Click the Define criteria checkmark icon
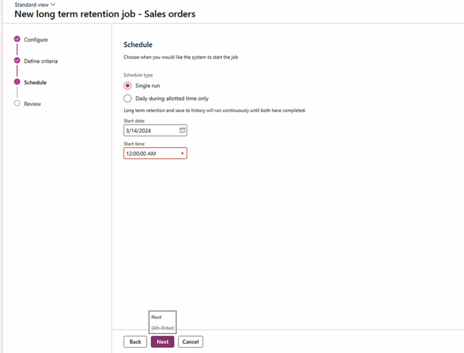Viewport: 464px width, 353px height. coord(17,60)
